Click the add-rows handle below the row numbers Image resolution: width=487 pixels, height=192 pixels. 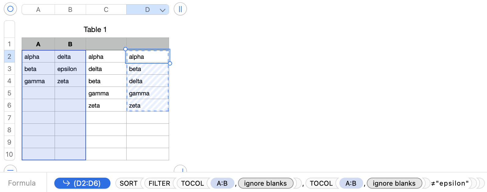(x=10, y=169)
